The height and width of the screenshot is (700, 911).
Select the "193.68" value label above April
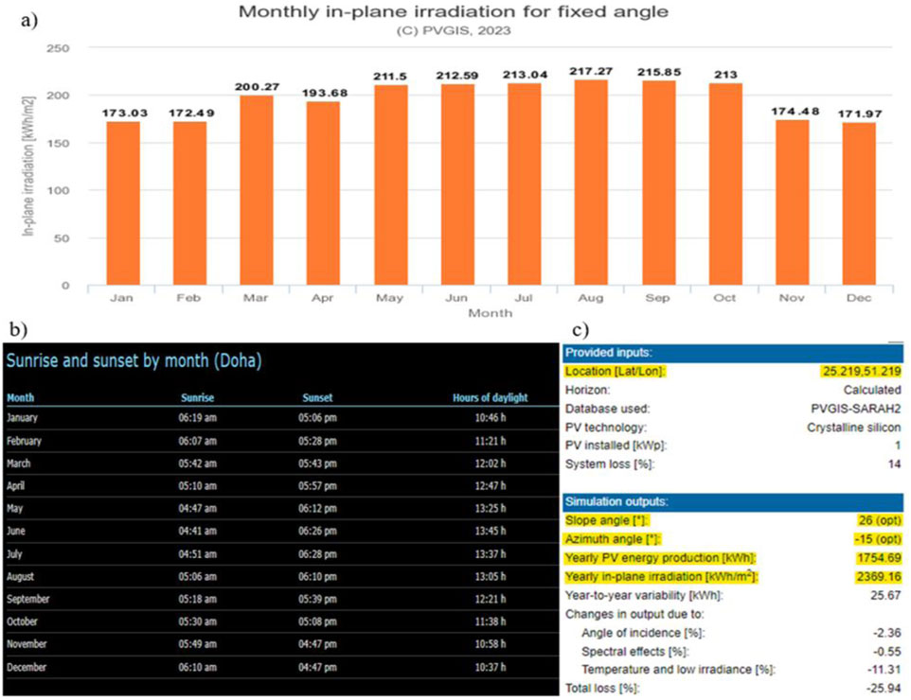coord(324,93)
